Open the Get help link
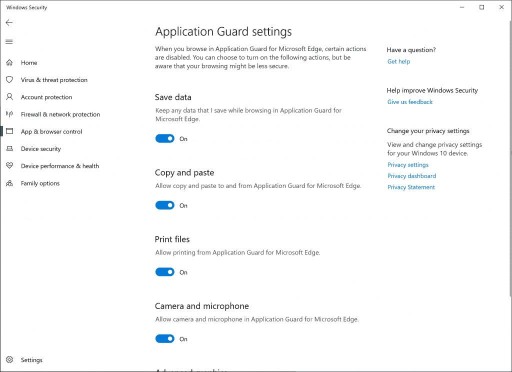The width and height of the screenshot is (512, 372). (x=398, y=61)
